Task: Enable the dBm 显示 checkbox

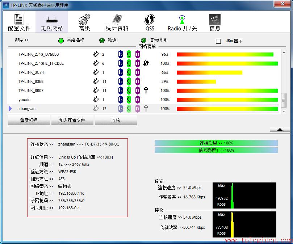Action: [x=218, y=41]
